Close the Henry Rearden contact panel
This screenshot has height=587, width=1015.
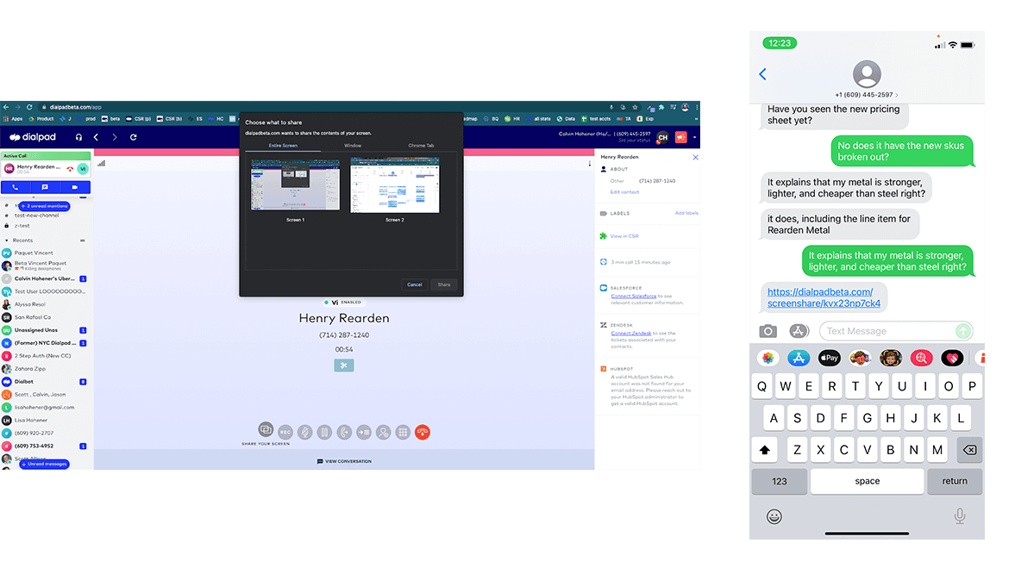[695, 157]
